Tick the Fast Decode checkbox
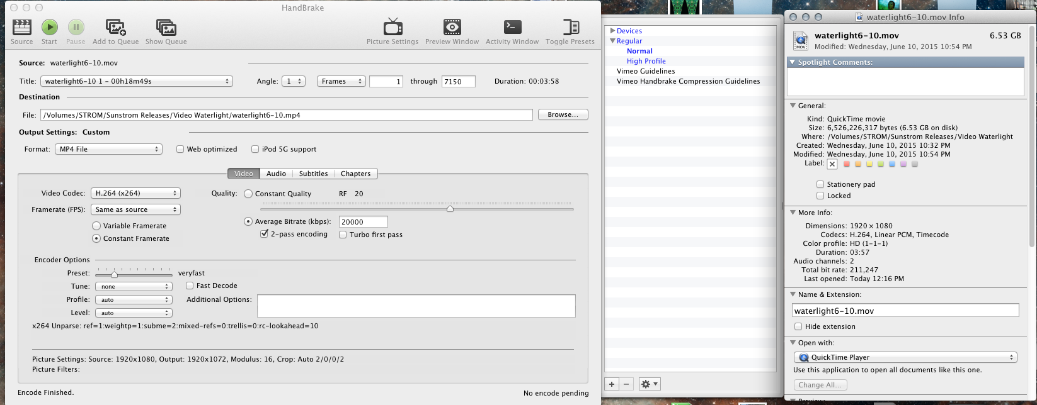 tap(190, 286)
